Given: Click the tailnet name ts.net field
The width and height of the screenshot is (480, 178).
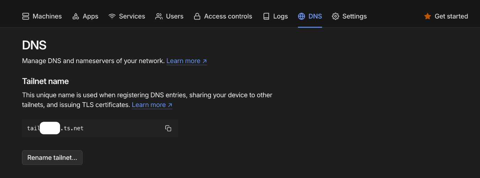Looking at the screenshot, I should (100, 128).
